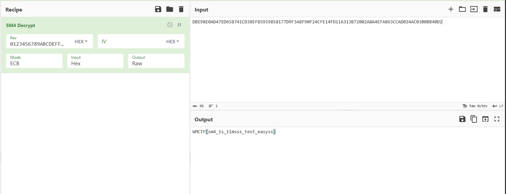
Task: Change the ECB Mode selector
Action: click(34, 61)
